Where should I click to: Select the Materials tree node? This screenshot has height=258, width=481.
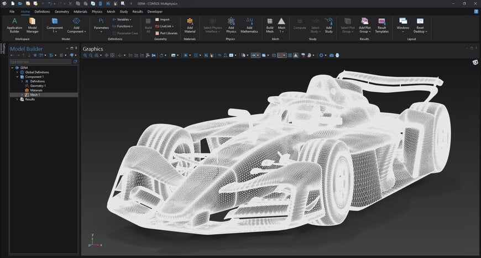click(36, 91)
